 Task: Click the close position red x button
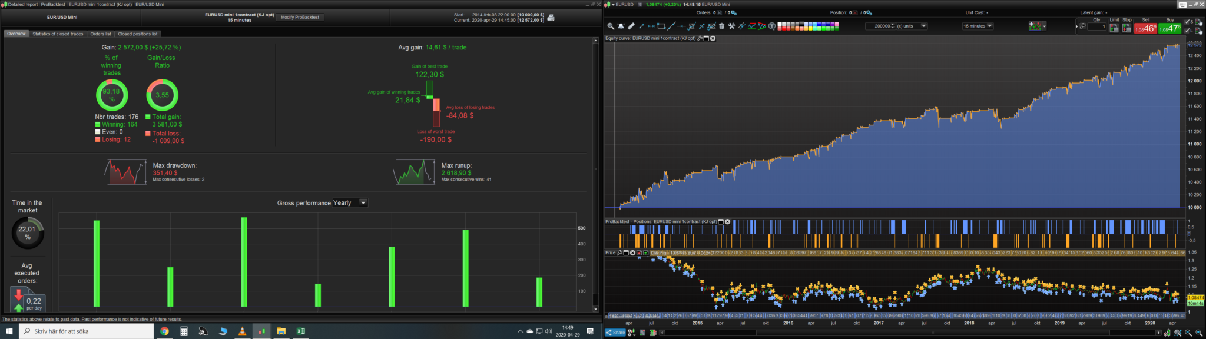pos(855,13)
